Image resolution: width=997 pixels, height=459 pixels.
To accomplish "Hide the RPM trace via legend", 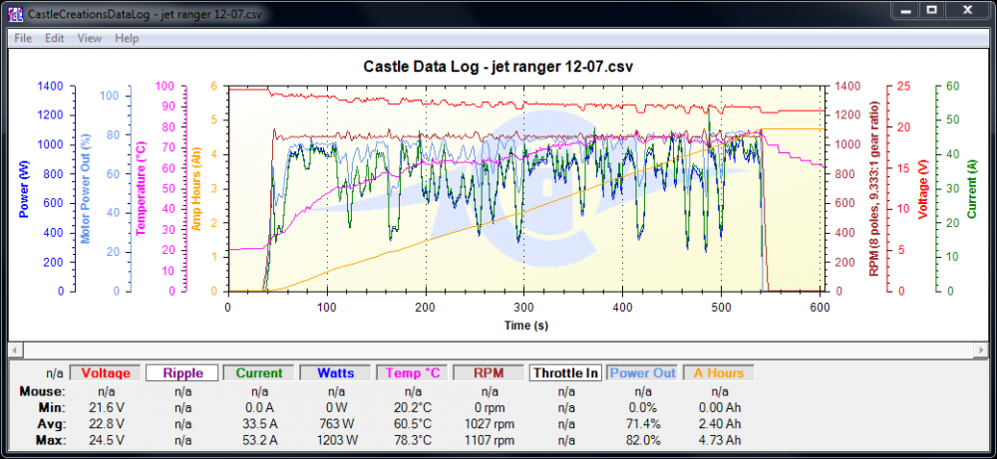I will tap(487, 373).
